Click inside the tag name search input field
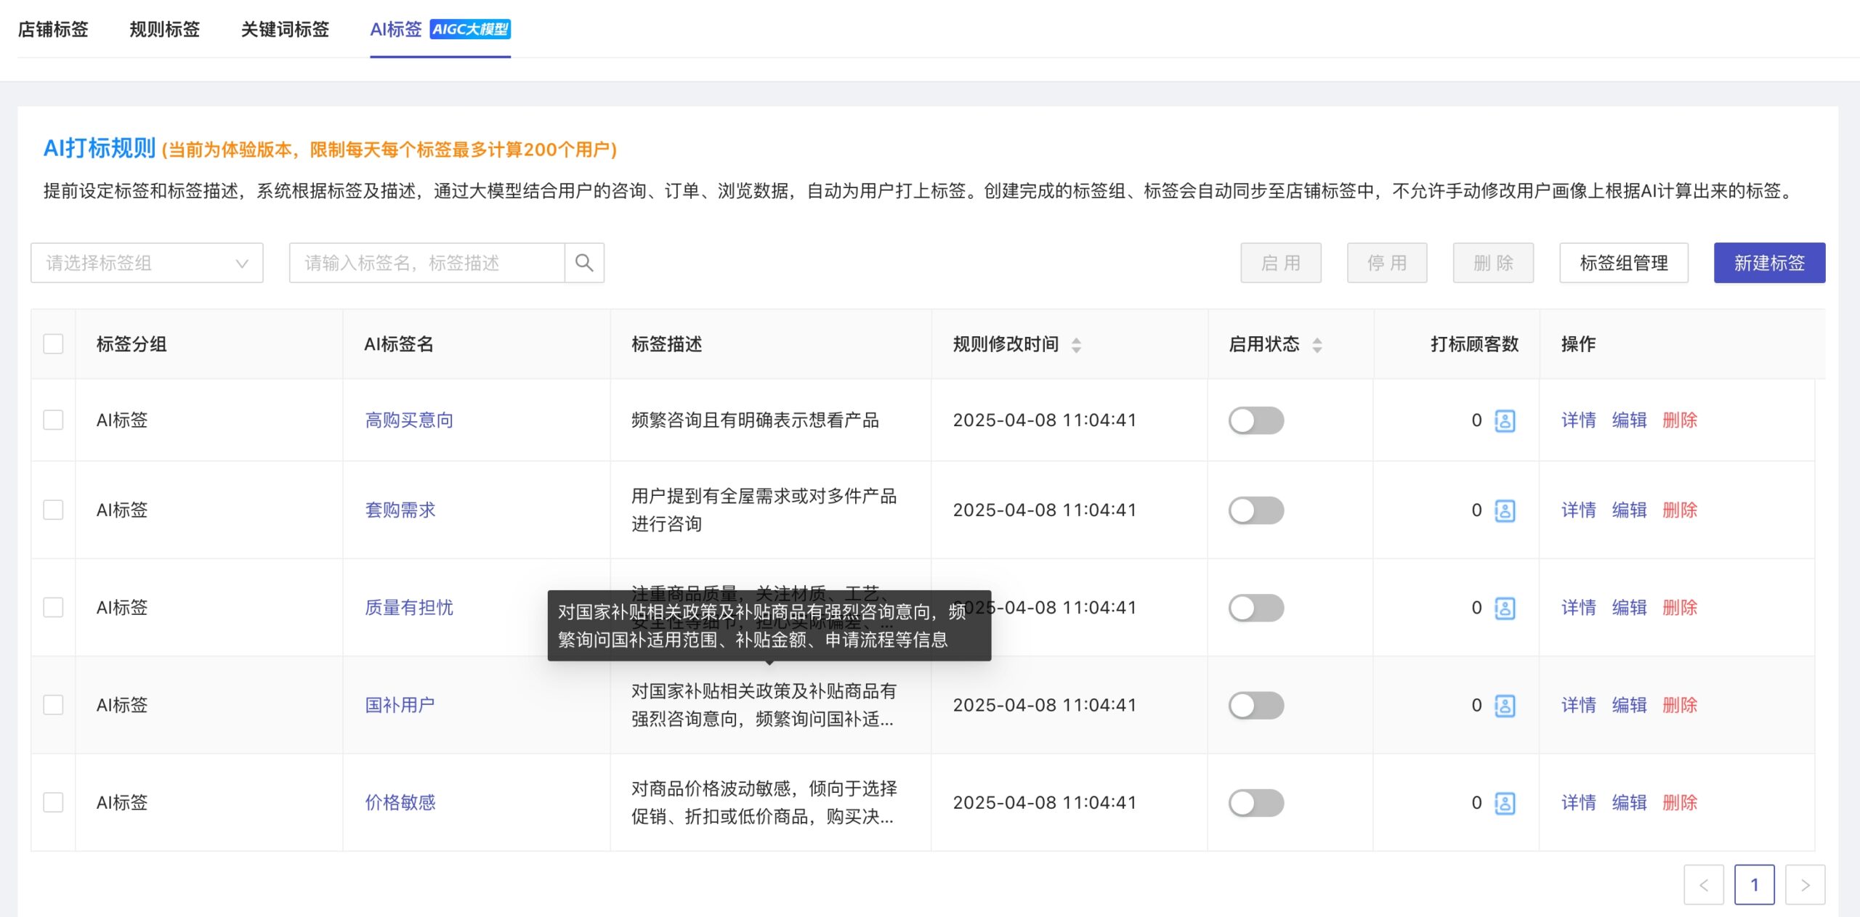 tap(421, 263)
